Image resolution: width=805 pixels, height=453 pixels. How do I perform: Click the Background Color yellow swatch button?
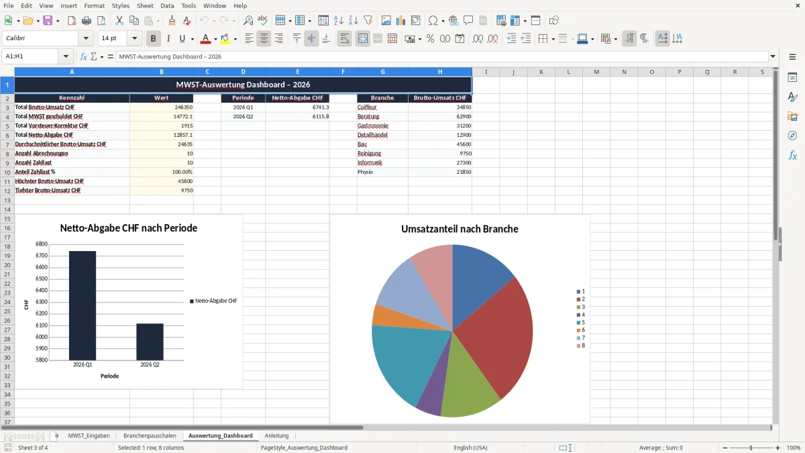pos(225,39)
